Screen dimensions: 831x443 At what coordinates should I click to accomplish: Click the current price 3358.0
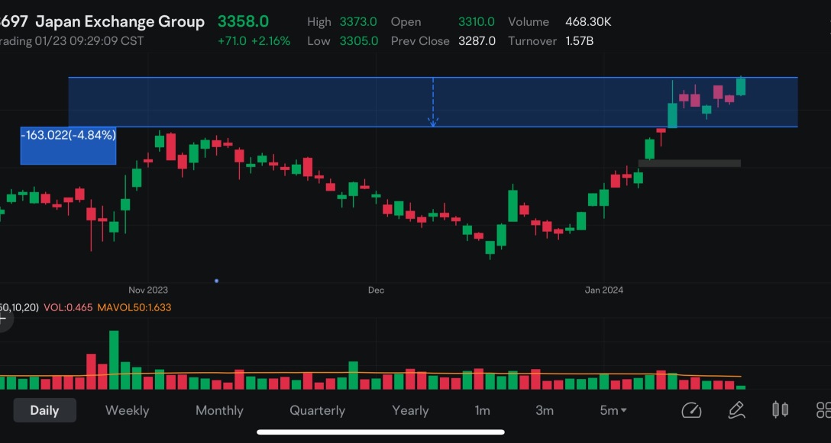[x=243, y=21]
